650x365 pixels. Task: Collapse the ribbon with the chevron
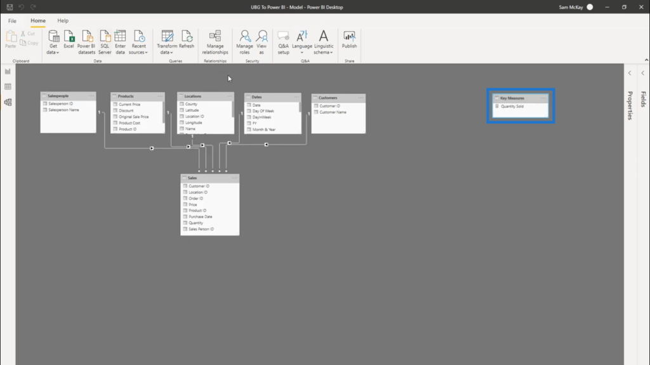646,60
